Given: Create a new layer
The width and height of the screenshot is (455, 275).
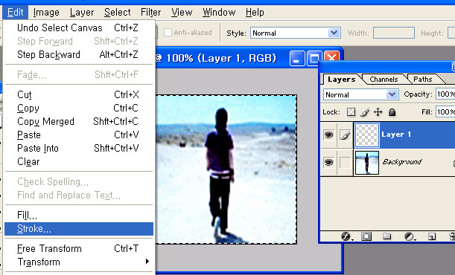Looking at the screenshot, I should [x=432, y=236].
